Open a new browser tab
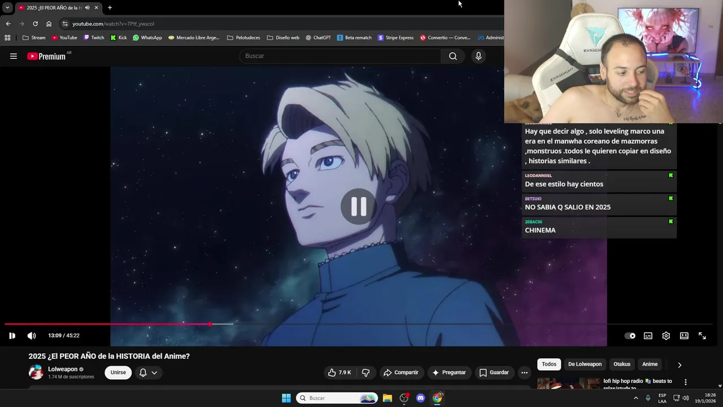This screenshot has width=723, height=407. [110, 7]
